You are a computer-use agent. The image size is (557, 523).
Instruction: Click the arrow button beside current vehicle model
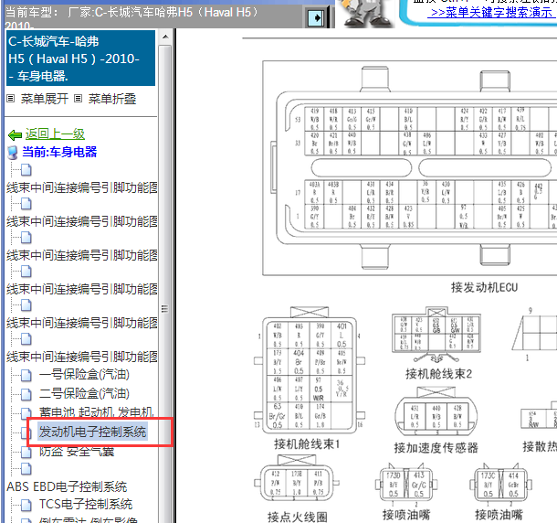[315, 17]
